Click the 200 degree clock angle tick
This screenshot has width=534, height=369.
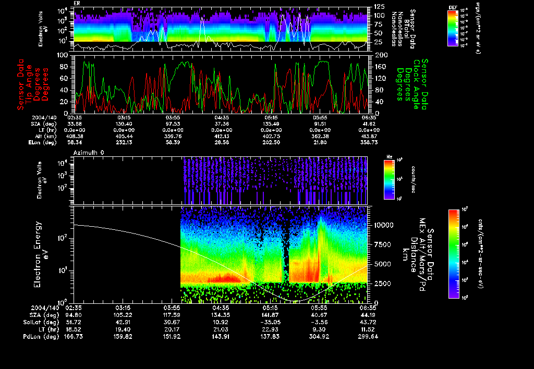[381, 55]
